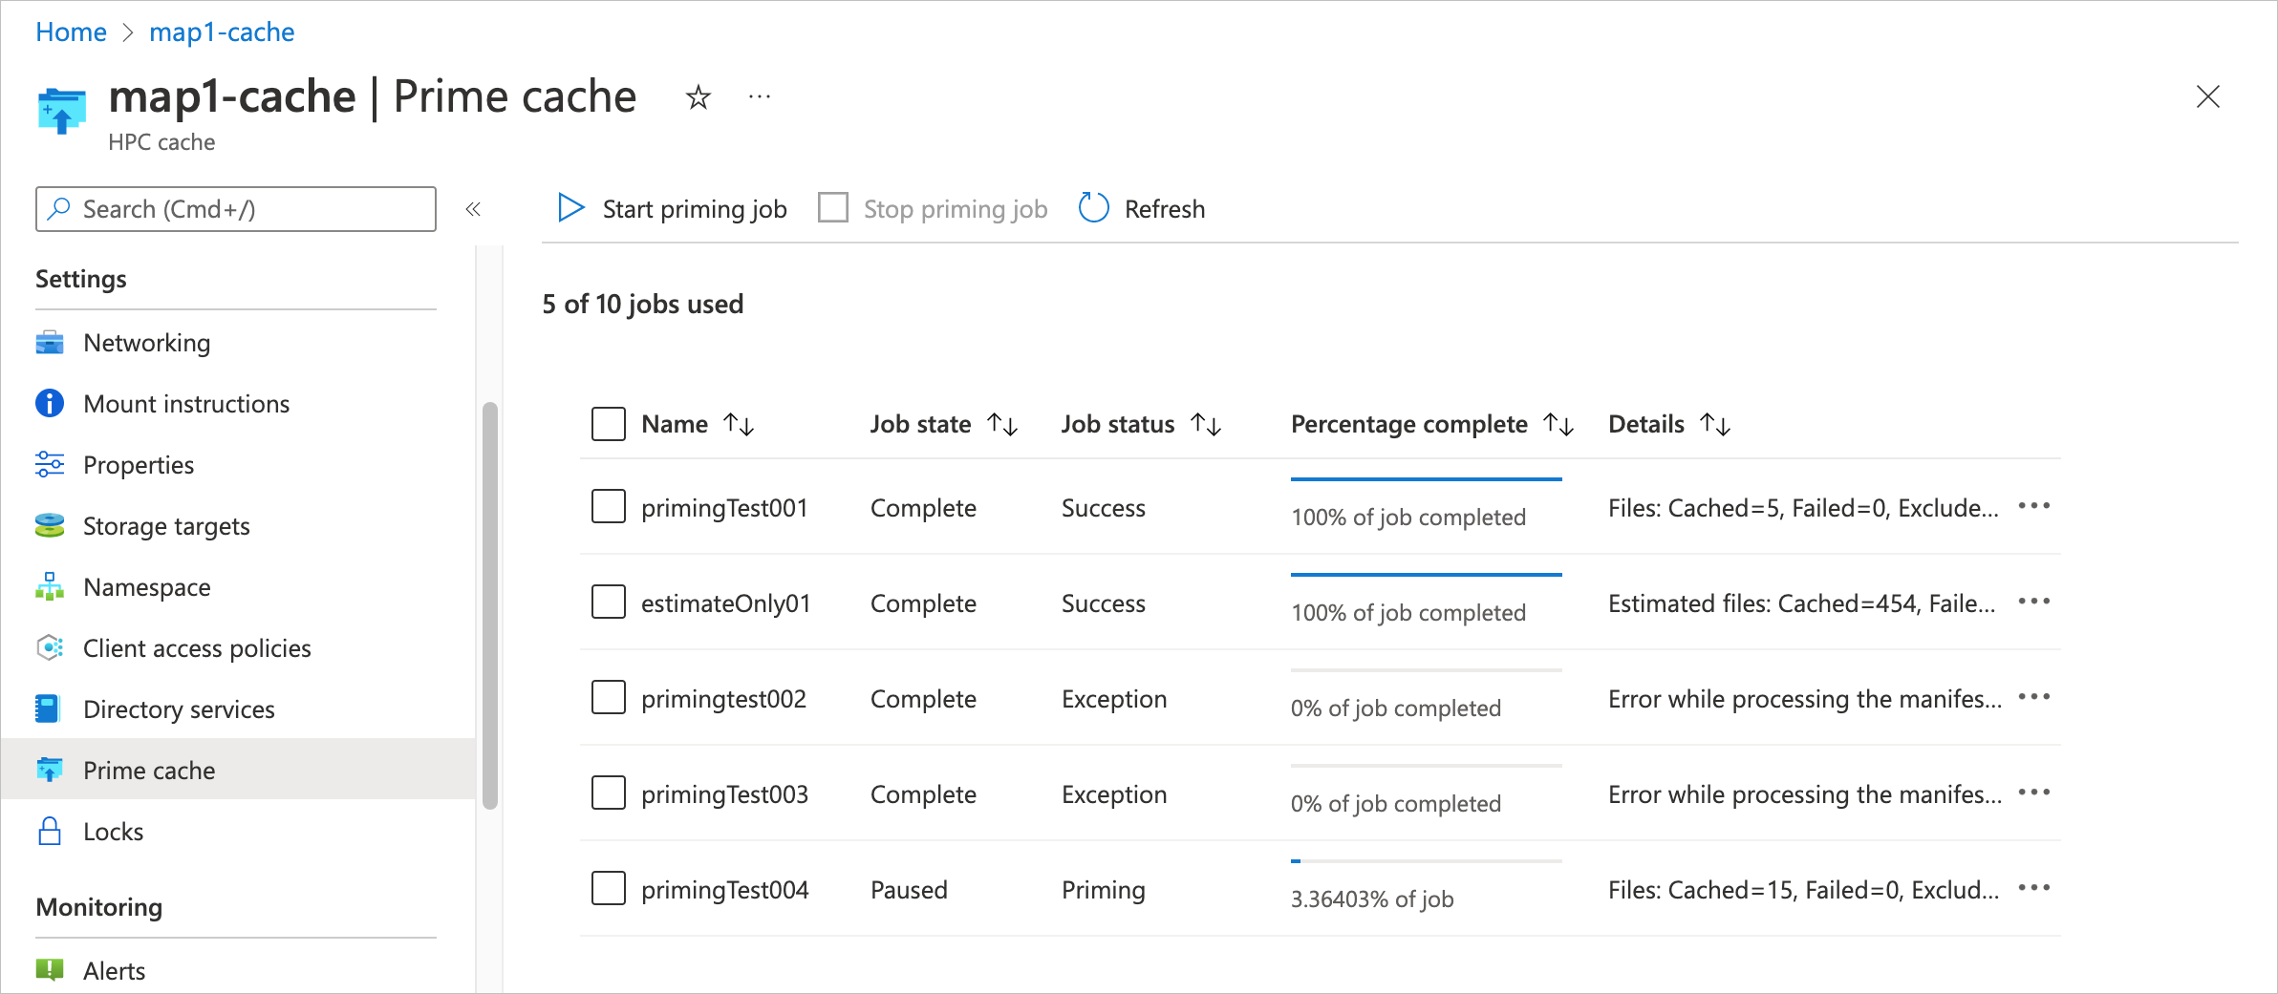Check the primingTest001 row checkbox
Screen dimensions: 2278x994
(x=608, y=507)
